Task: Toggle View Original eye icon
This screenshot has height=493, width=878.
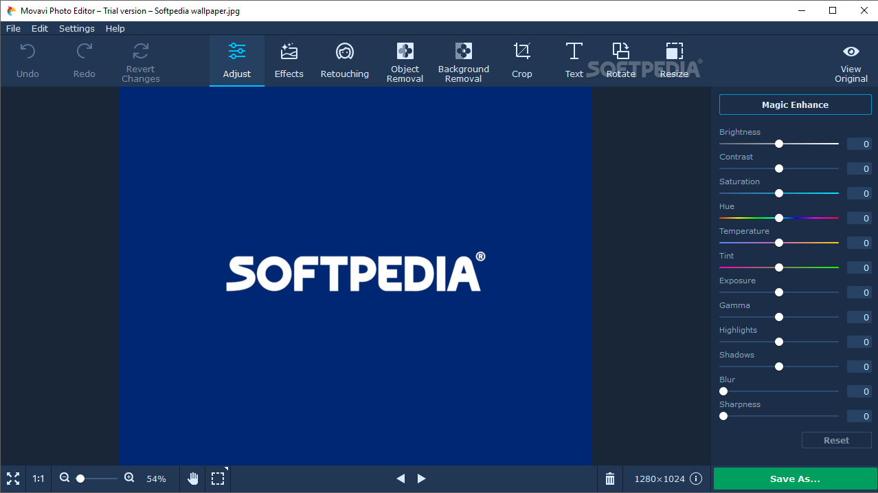Action: (x=851, y=52)
